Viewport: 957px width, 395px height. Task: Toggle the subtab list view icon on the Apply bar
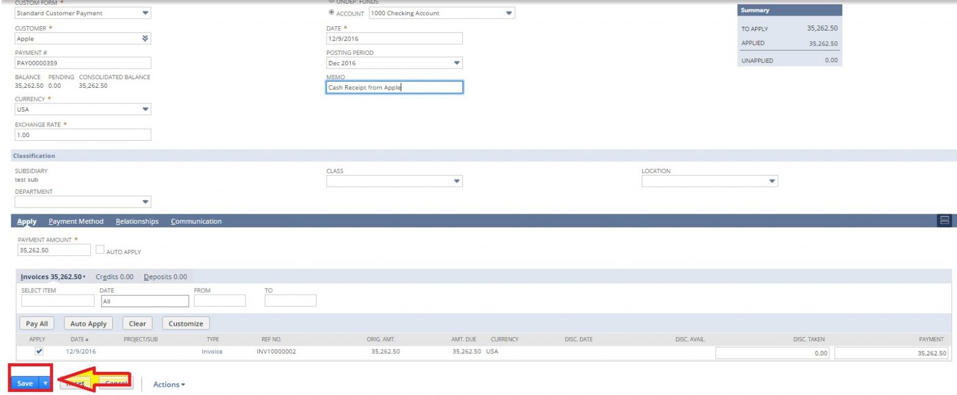[x=945, y=221]
